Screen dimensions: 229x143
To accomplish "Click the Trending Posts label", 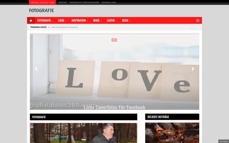I will [x=39, y=27].
